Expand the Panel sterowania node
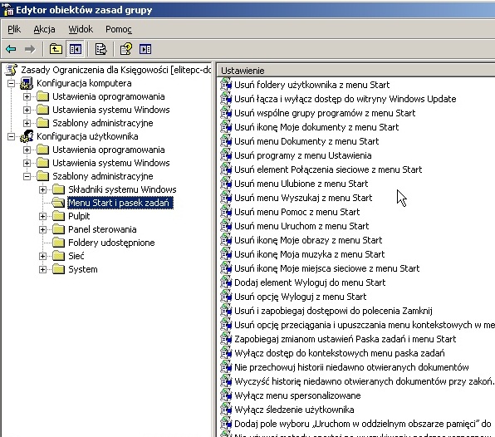 (x=42, y=229)
